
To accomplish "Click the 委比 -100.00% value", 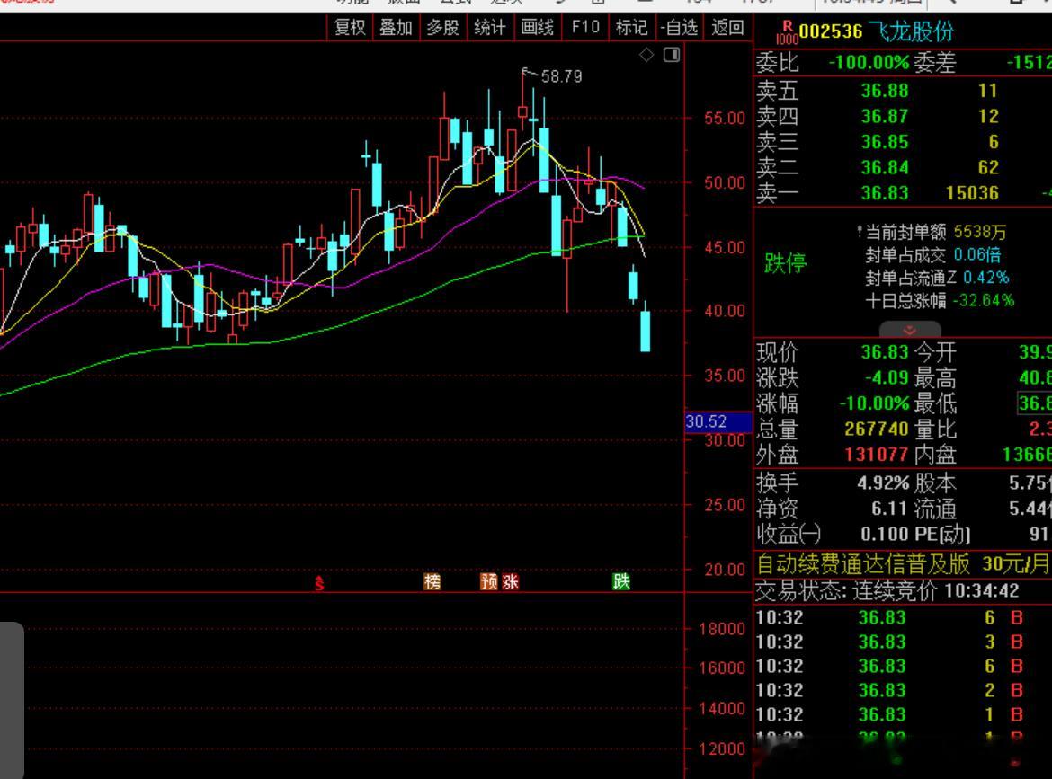I will (869, 63).
